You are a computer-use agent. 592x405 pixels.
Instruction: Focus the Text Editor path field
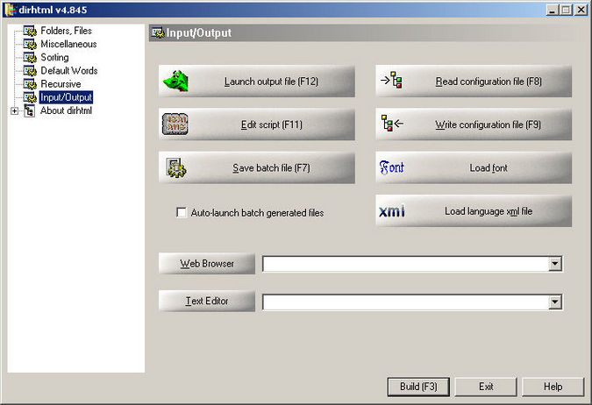405,302
